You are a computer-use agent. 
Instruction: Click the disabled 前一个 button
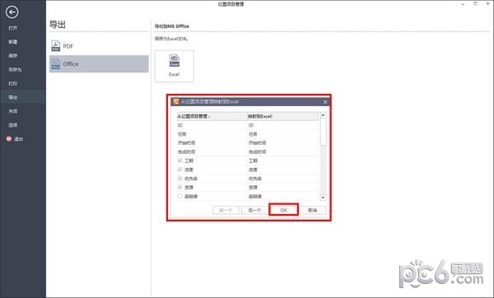click(x=226, y=210)
